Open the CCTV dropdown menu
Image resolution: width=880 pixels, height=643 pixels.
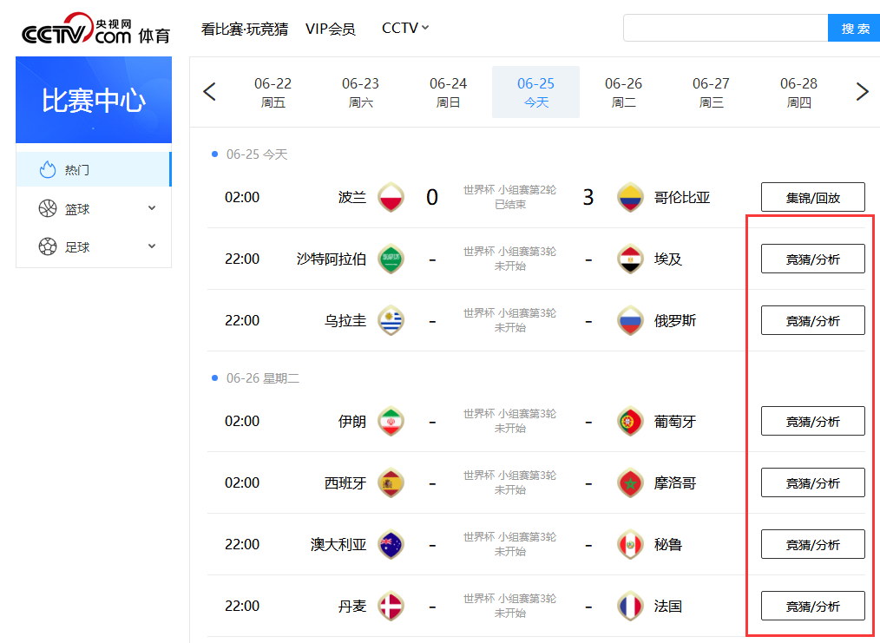[405, 29]
